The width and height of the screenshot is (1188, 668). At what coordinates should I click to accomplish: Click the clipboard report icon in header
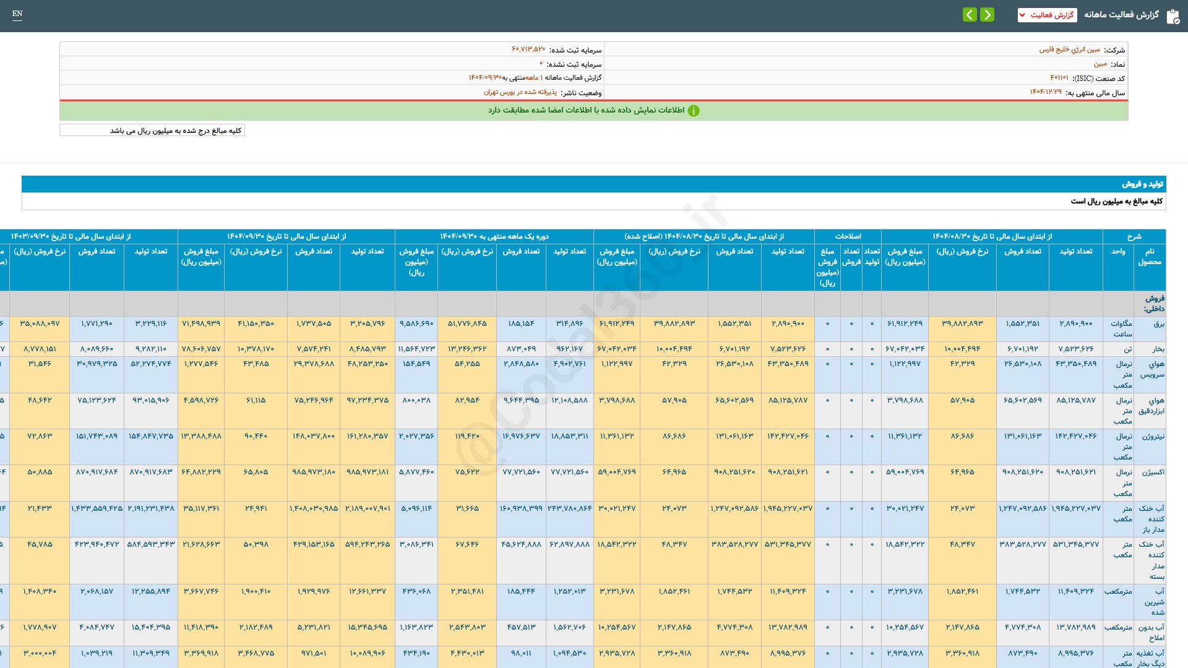tap(1173, 15)
